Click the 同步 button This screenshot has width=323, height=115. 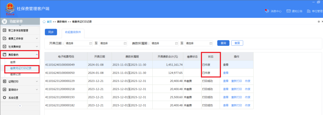(x=51, y=32)
